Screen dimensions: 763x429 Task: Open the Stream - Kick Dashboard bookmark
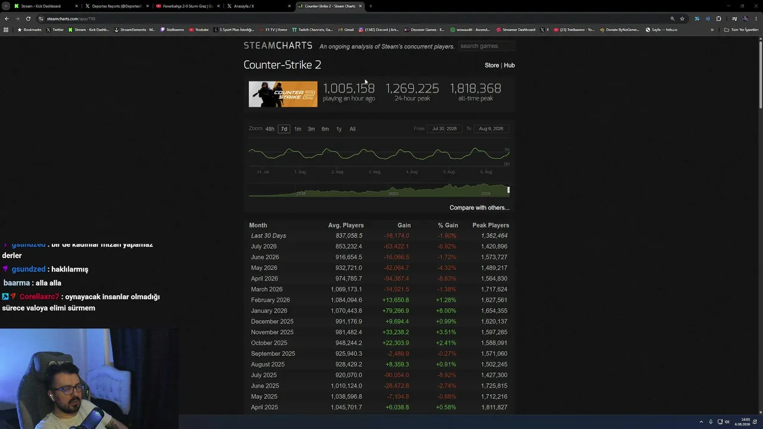pos(89,29)
